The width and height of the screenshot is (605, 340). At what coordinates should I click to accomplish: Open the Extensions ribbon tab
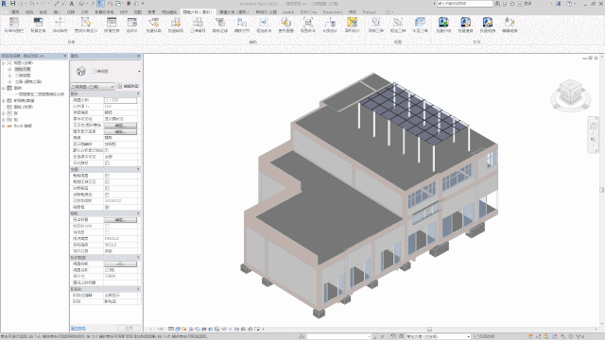[x=333, y=12]
